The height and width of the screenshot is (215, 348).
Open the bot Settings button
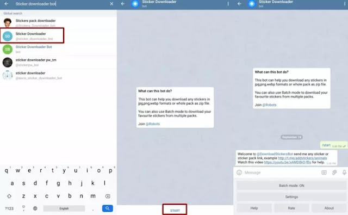pos(291,197)
